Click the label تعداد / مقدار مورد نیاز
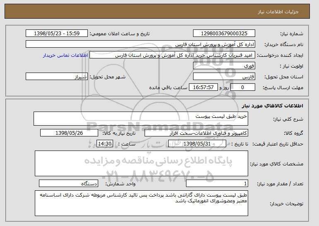319x226 pixels. coord(280,184)
